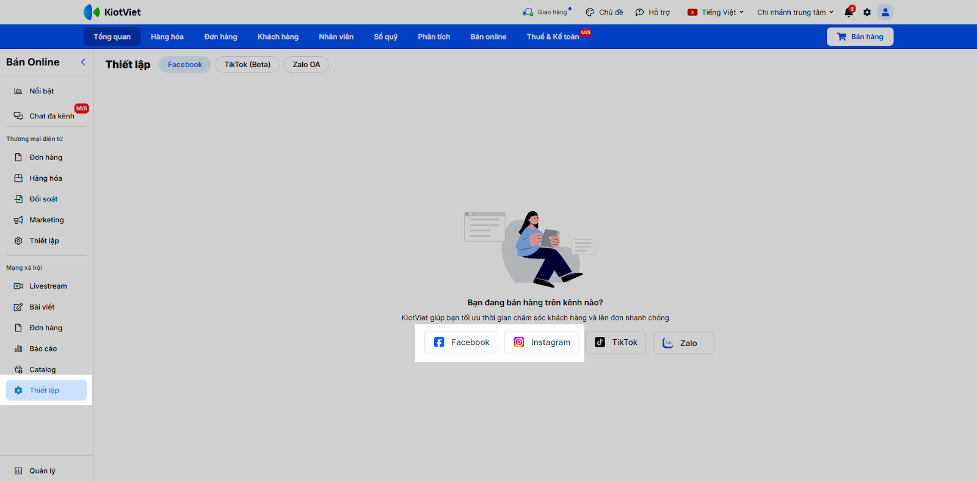Click the Bán hàng button
This screenshot has width=977, height=481.
(x=860, y=37)
